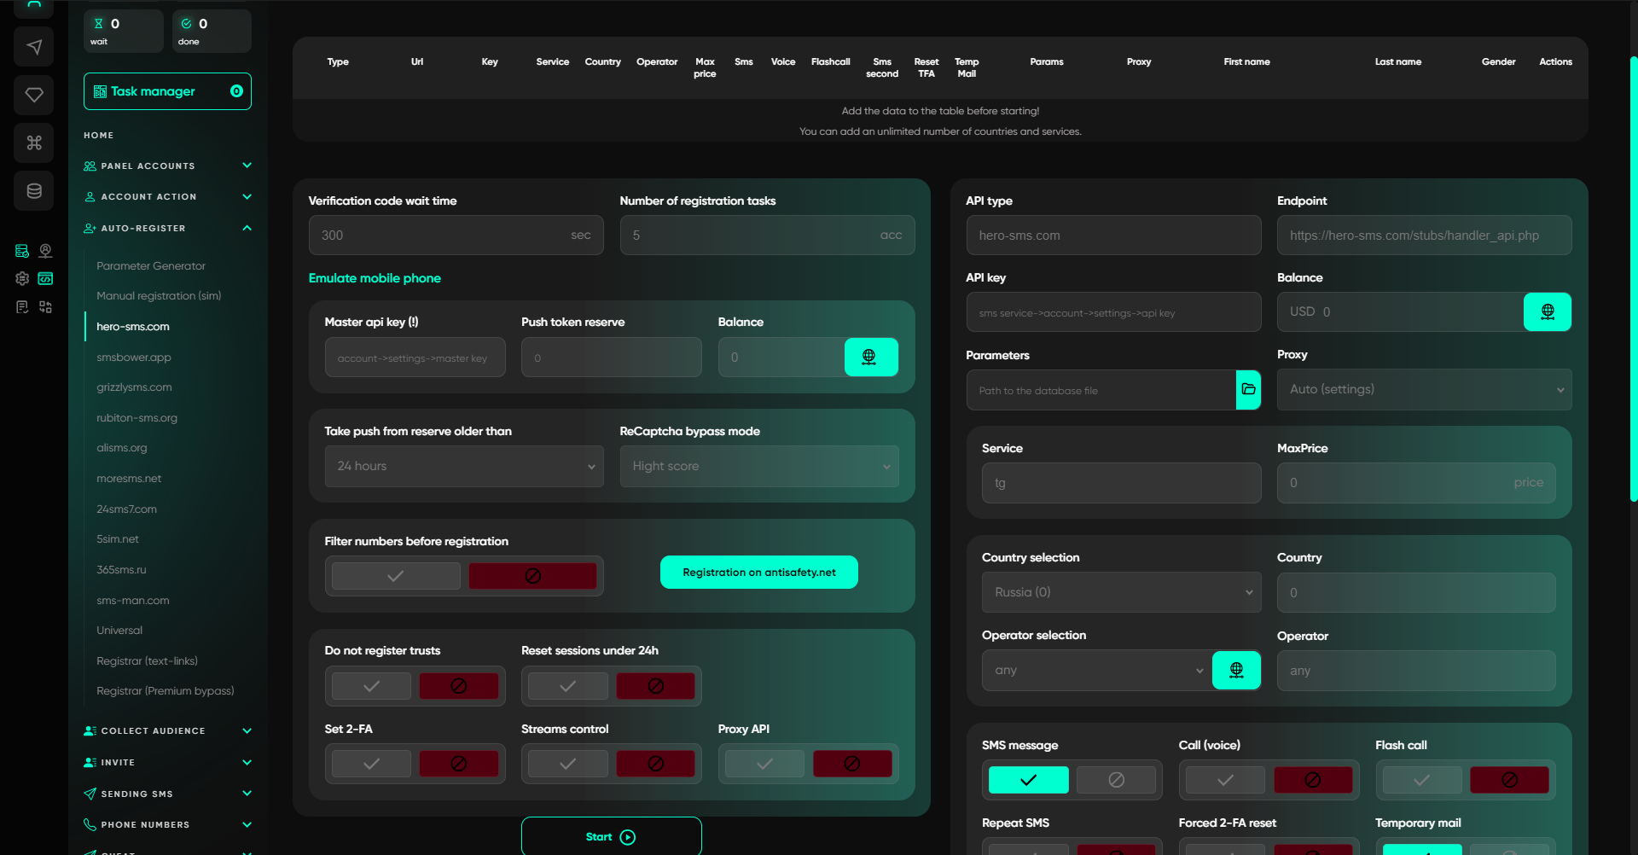Select the 5sim.net service entry
This screenshot has height=855, width=1638.
coord(118,538)
